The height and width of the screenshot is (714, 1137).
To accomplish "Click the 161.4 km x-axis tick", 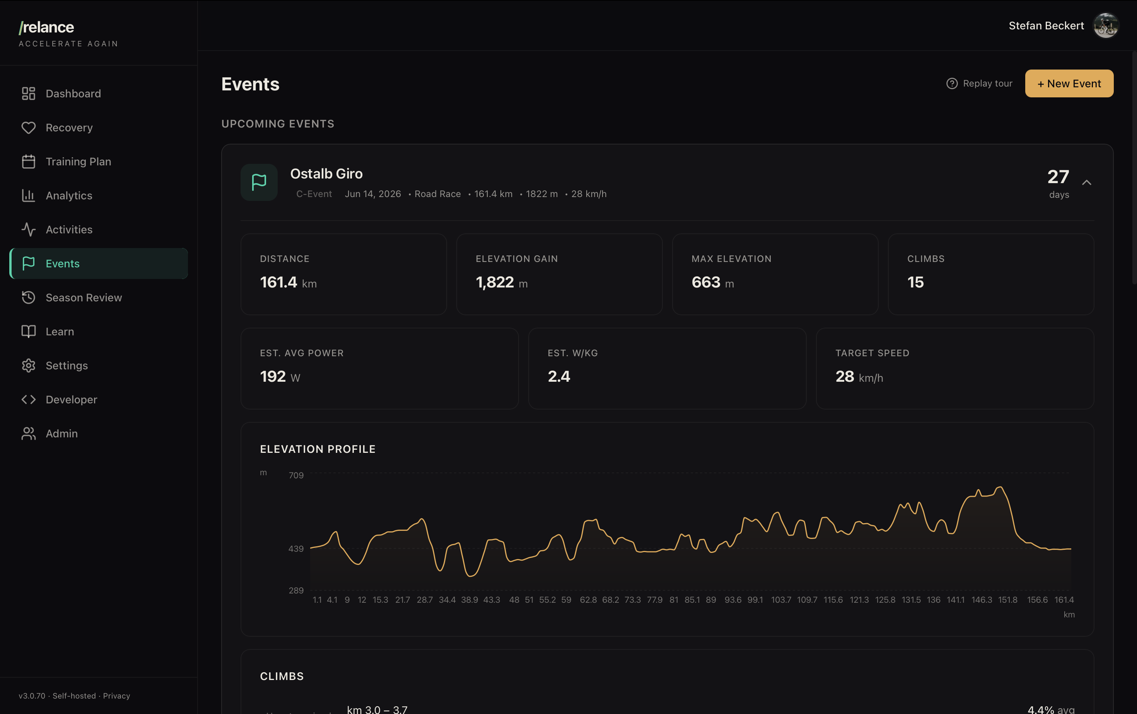I will (1064, 599).
